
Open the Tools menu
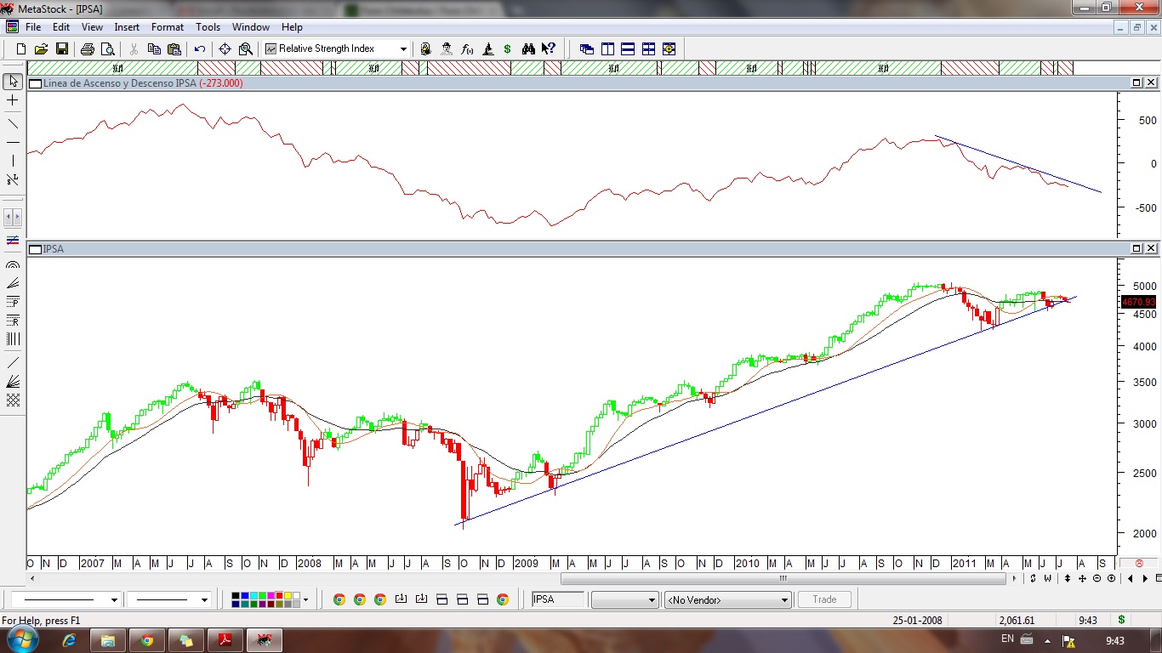point(208,27)
